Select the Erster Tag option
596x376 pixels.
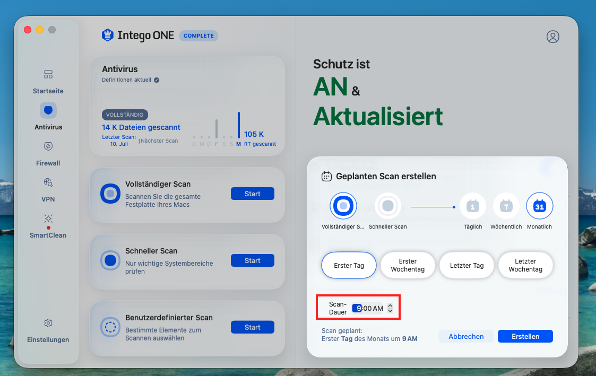349,265
